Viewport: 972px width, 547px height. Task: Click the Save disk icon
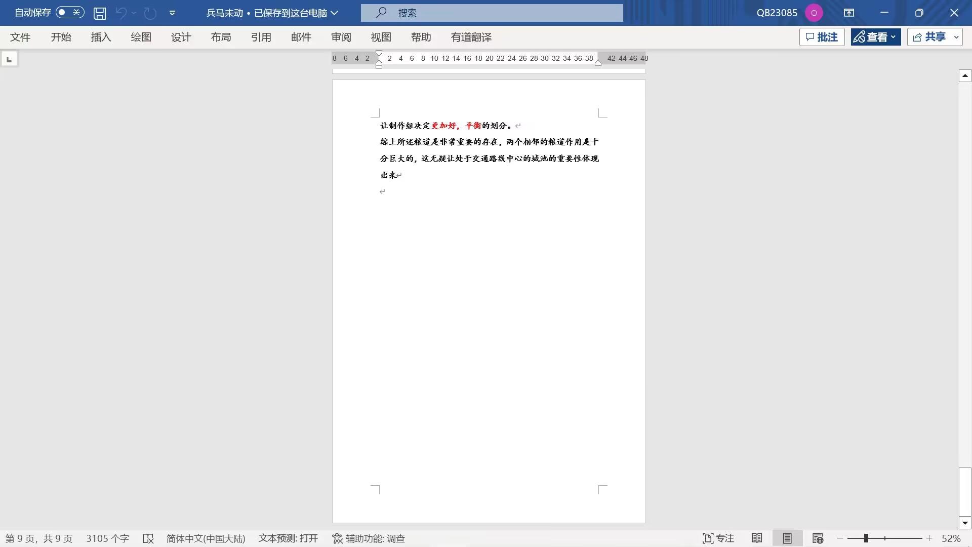tap(100, 13)
